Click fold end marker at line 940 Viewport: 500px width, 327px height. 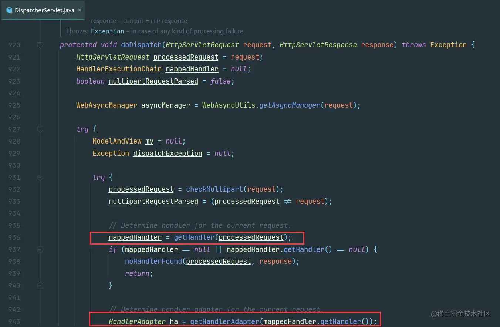coord(40,285)
